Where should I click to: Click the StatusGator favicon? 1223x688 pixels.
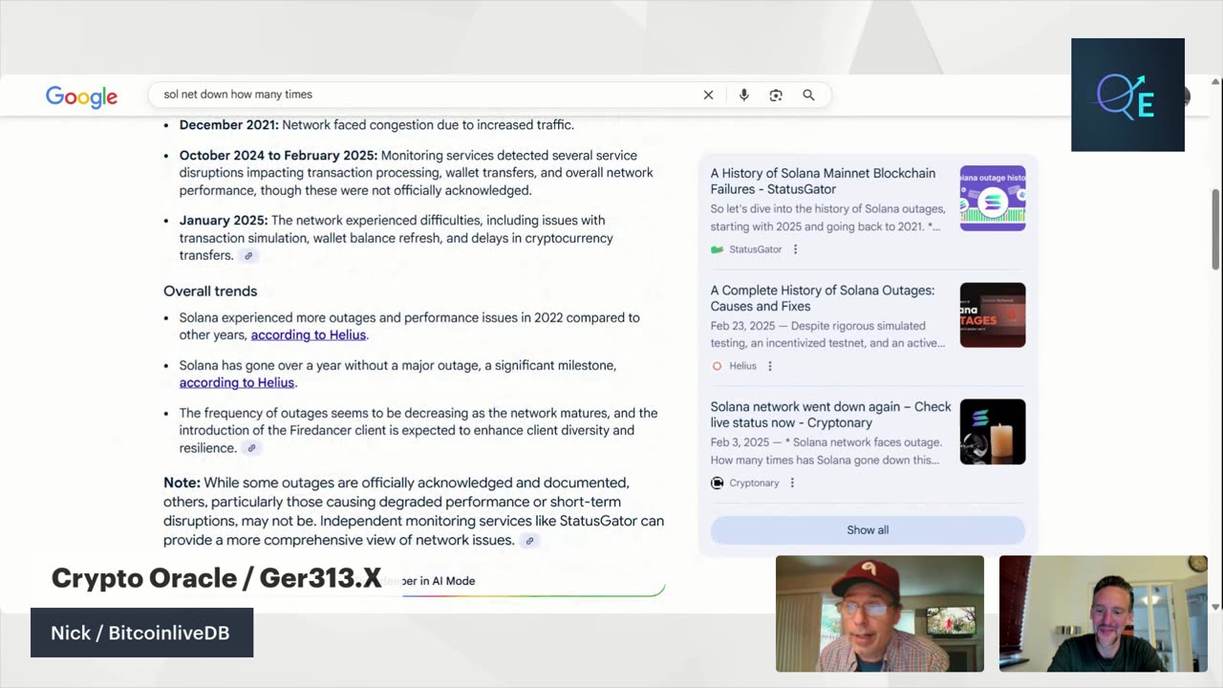(717, 249)
